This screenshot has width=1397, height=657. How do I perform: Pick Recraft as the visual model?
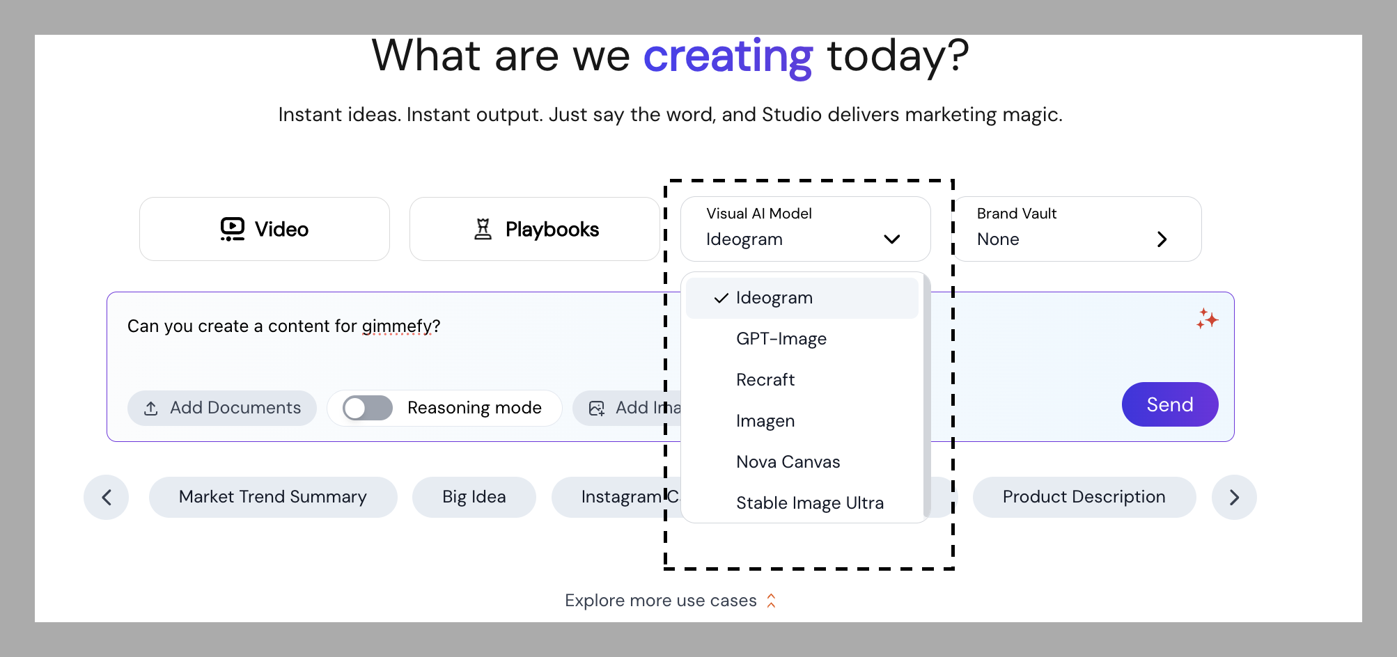[x=765, y=380]
